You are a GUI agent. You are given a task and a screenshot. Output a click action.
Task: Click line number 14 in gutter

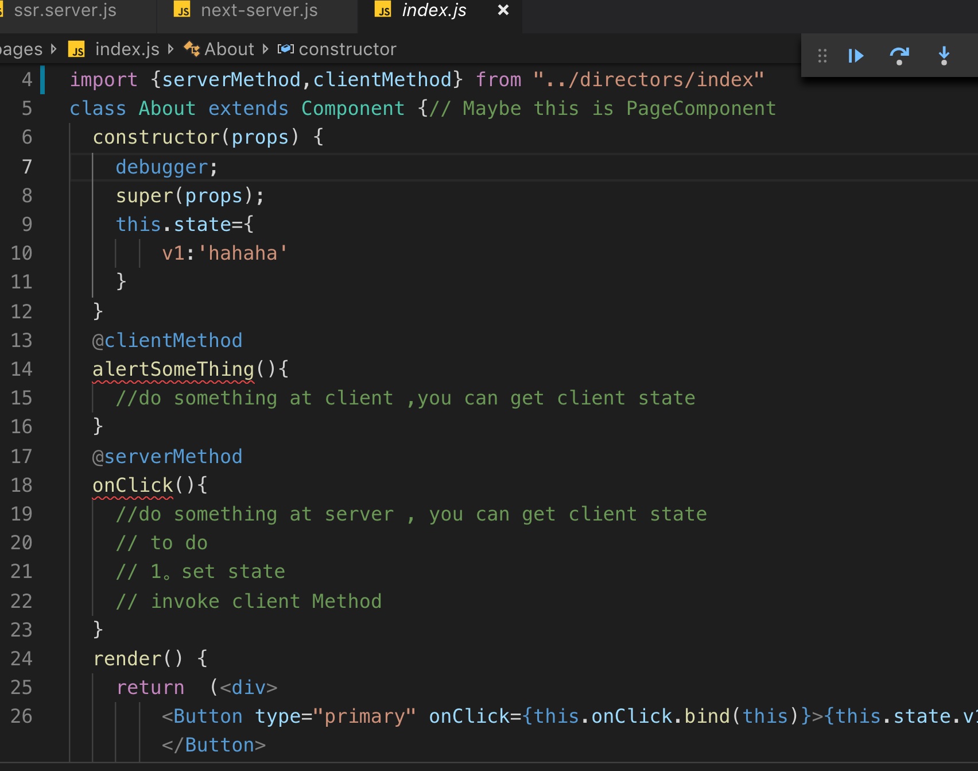point(22,369)
